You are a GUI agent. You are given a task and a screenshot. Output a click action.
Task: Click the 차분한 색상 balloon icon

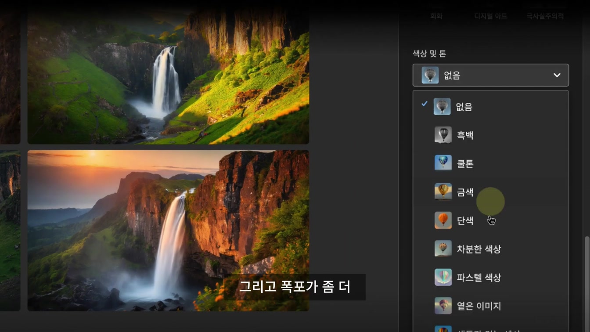tap(443, 249)
